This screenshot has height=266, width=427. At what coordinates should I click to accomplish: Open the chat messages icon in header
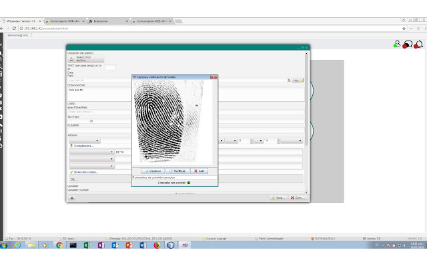[408, 45]
